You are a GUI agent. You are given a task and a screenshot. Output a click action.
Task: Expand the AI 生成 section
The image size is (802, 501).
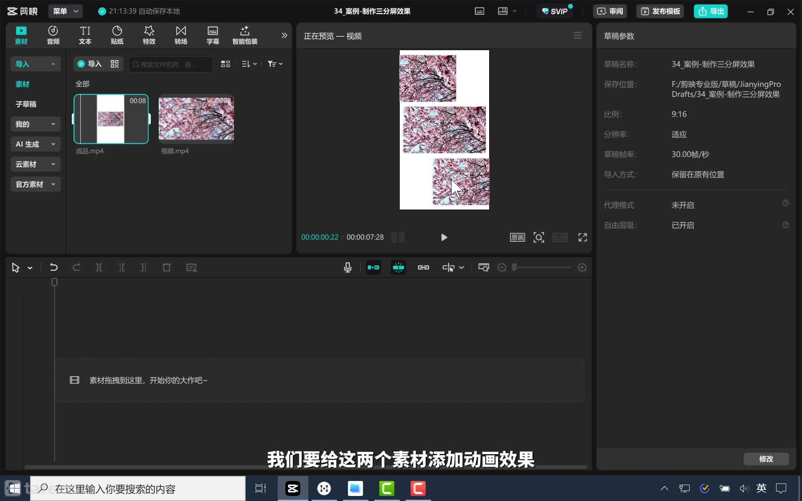36,144
